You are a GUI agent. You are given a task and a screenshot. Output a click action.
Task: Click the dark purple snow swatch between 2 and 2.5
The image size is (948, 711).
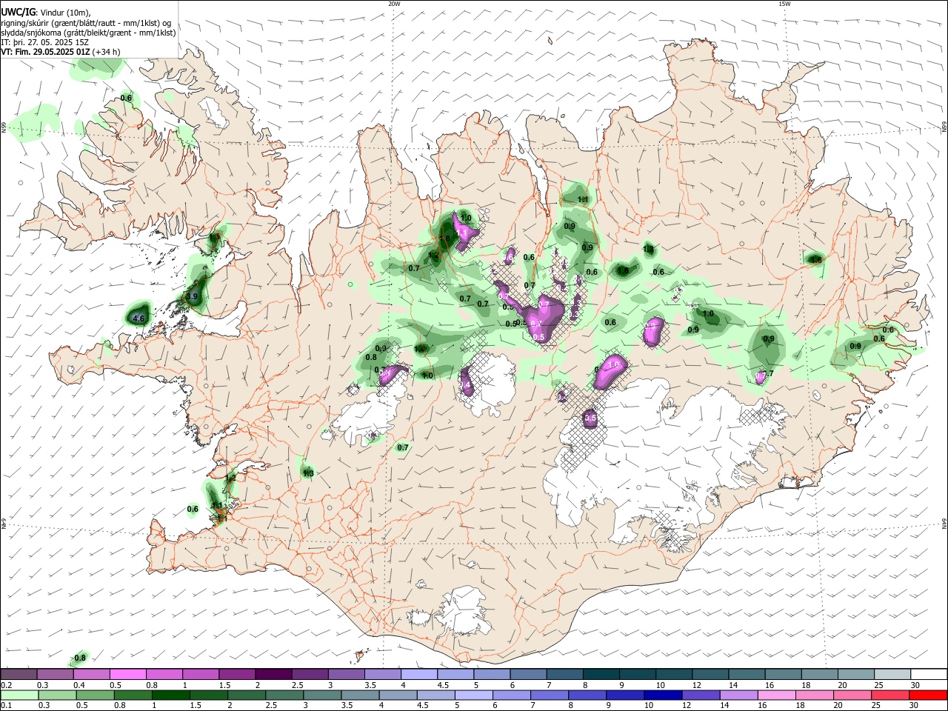[x=273, y=674]
